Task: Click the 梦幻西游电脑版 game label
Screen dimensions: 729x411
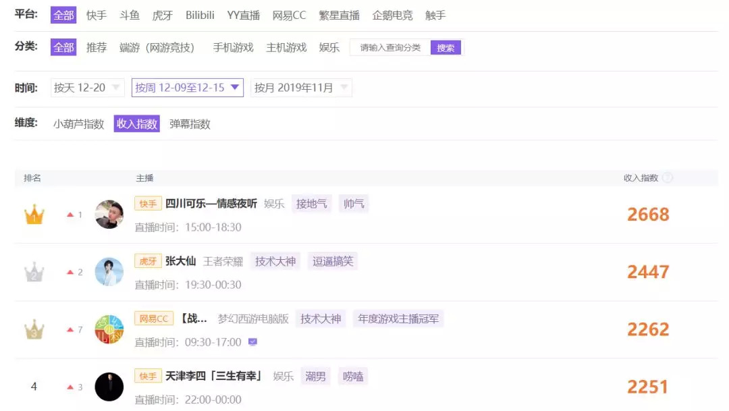Action: click(x=253, y=319)
